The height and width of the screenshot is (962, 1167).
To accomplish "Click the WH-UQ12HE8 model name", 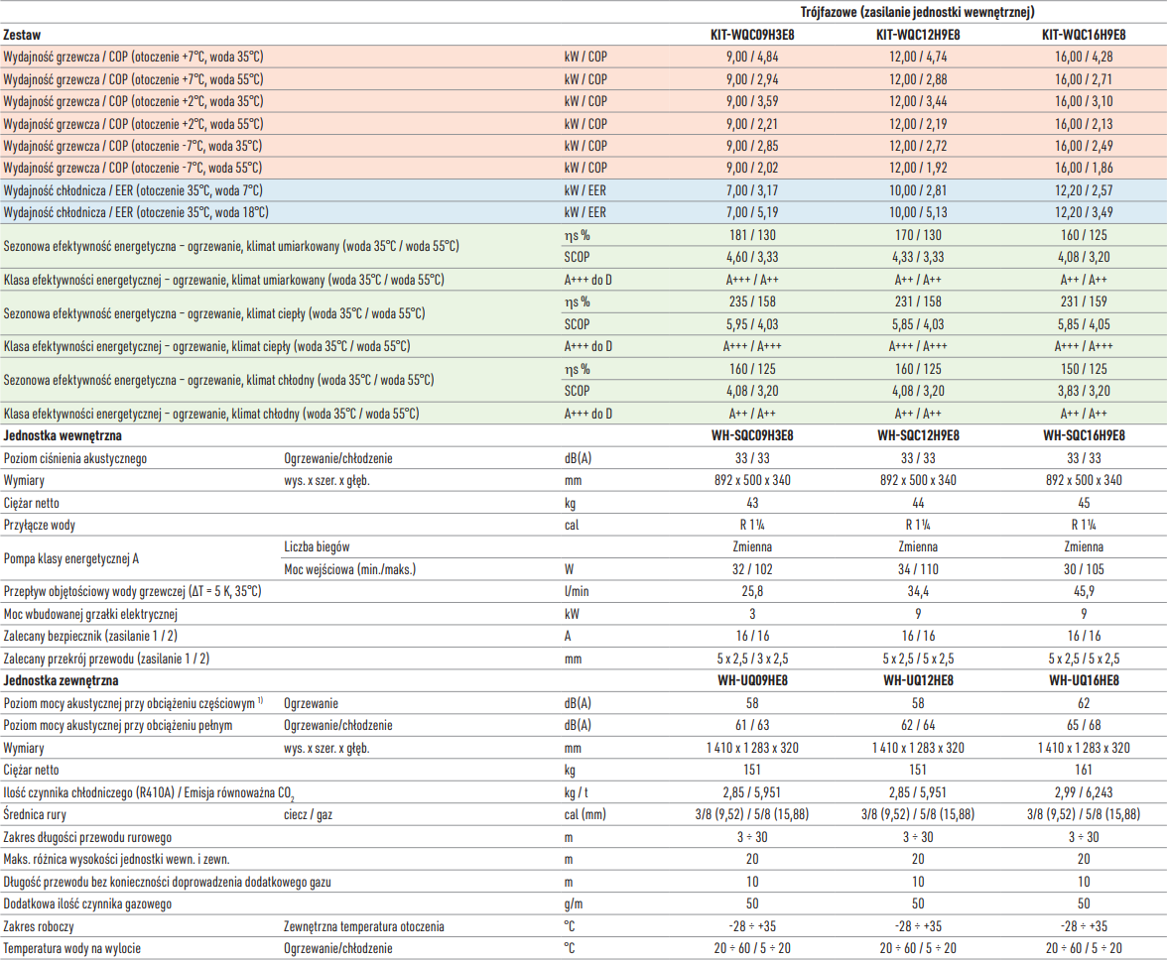I will click(x=918, y=680).
